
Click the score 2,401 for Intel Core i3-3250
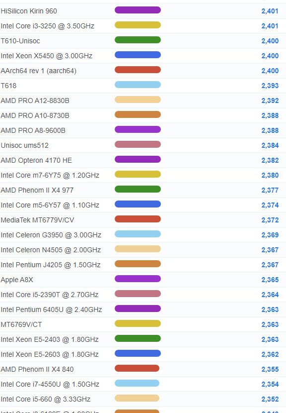[x=270, y=26]
